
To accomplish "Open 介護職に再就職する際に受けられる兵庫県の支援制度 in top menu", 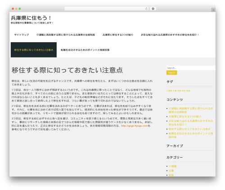I will click(x=66, y=35).
